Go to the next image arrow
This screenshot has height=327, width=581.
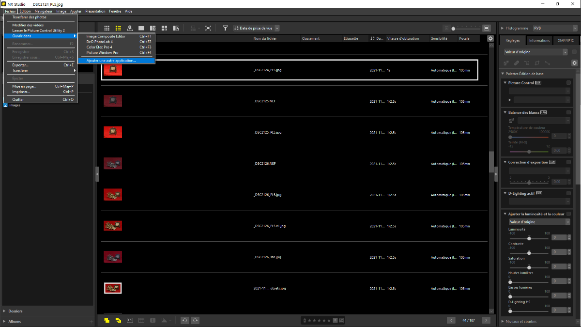tap(486, 320)
